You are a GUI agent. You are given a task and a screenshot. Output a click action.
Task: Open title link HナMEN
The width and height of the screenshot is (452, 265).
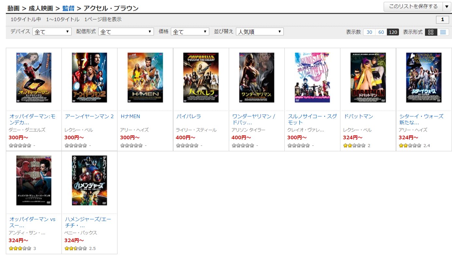click(x=130, y=116)
